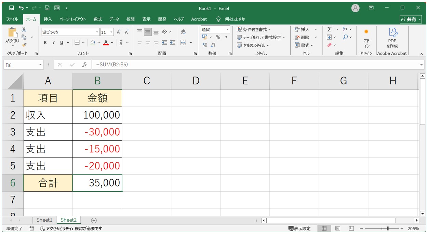Click the Merge and Center icon
Viewport: 428px width, 234px height.
point(183,43)
